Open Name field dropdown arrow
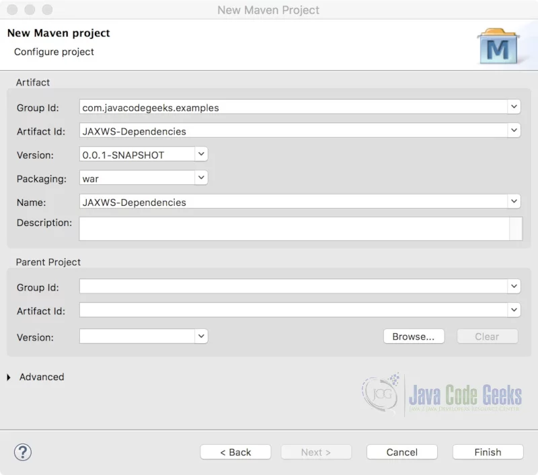This screenshot has height=475, width=538. [x=514, y=201]
